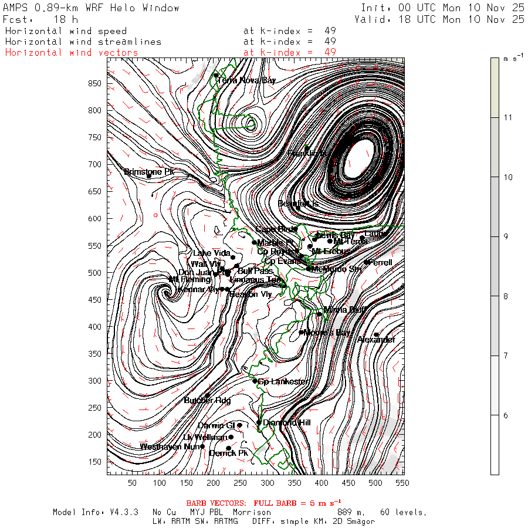Click the Cp Evans label
This screenshot has height=528, width=528.
282,261
